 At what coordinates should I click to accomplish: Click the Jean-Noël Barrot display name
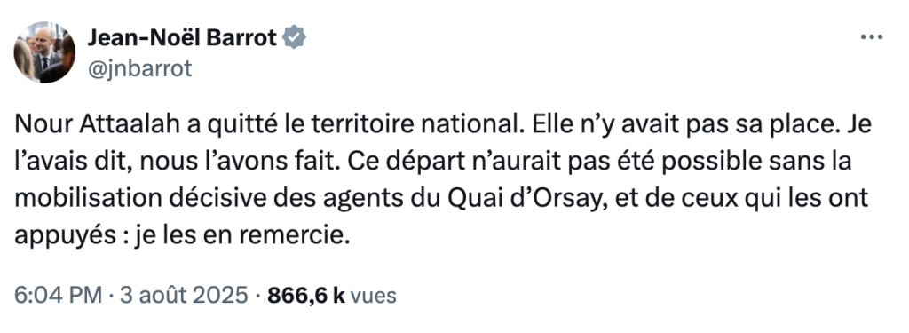click(182, 38)
